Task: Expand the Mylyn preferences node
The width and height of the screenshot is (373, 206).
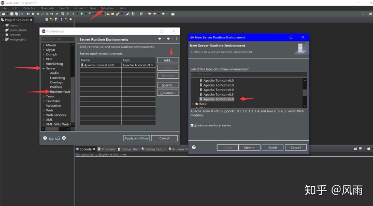Action: coord(44,50)
